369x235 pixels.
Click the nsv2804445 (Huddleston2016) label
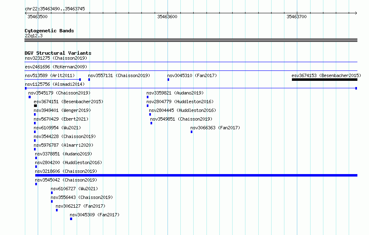[182, 110]
